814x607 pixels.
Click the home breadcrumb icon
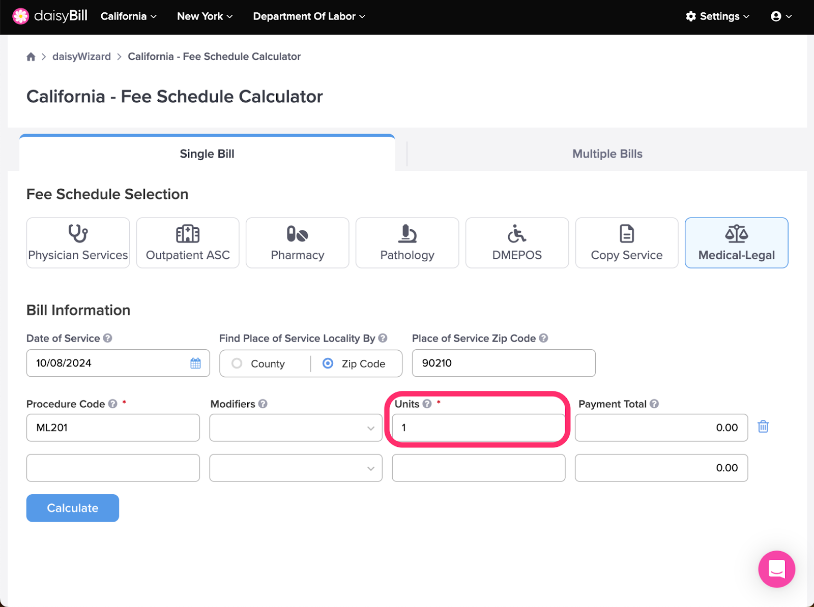31,56
